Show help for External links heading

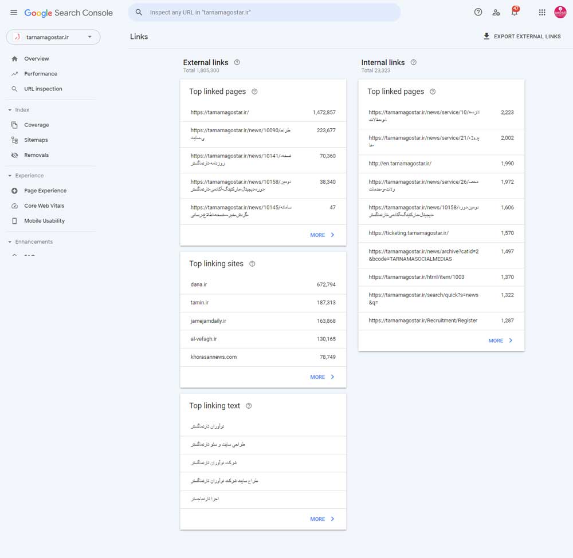pos(237,62)
